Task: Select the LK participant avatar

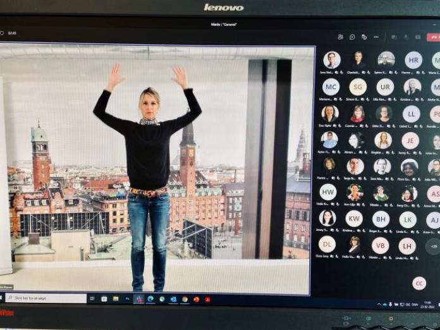Action: pos(408,220)
